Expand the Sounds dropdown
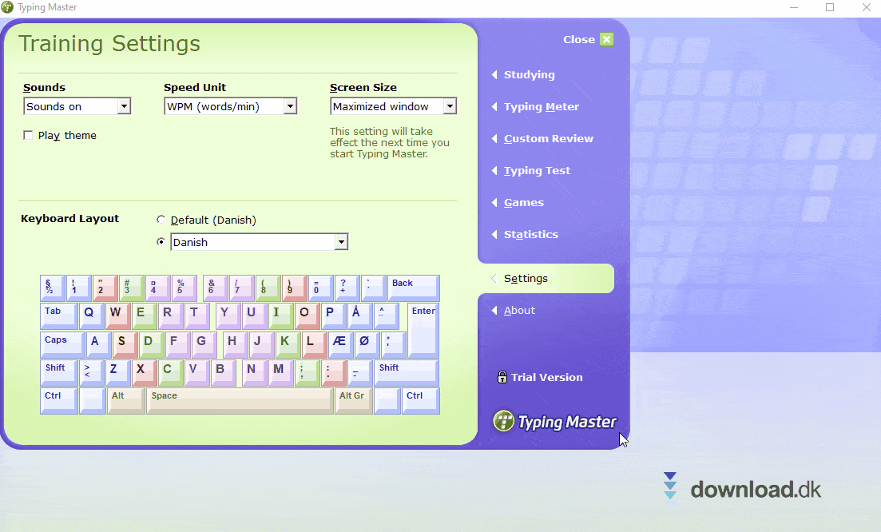881x532 pixels. (x=124, y=106)
